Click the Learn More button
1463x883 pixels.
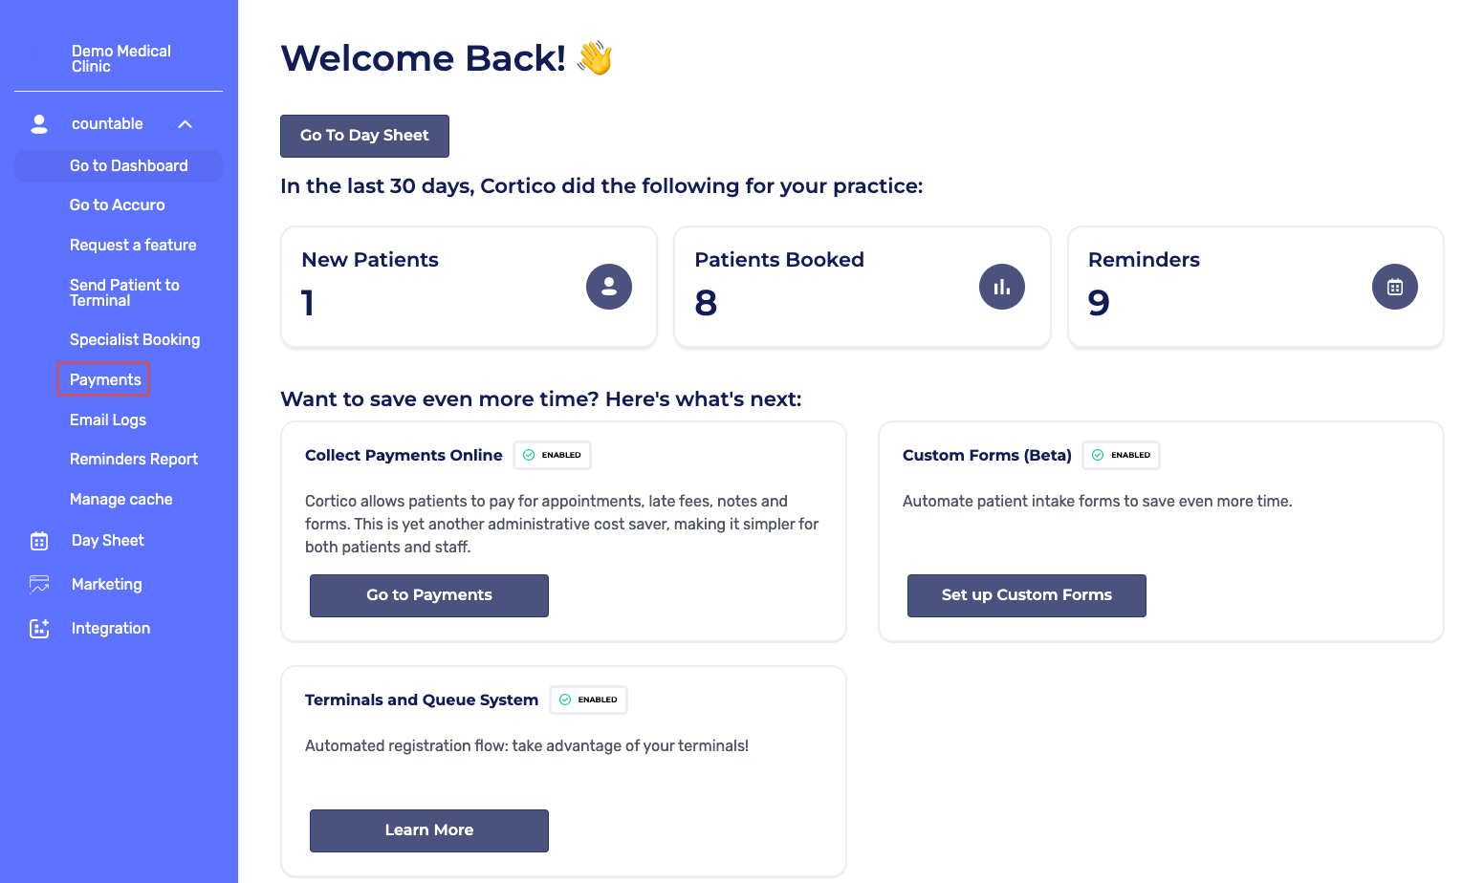(x=429, y=830)
